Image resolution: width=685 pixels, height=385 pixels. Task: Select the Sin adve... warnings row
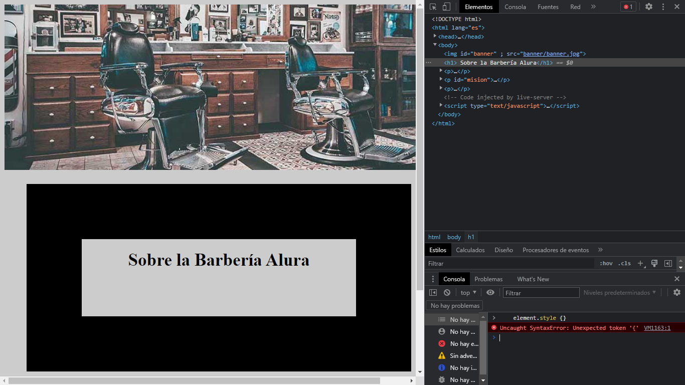point(452,355)
